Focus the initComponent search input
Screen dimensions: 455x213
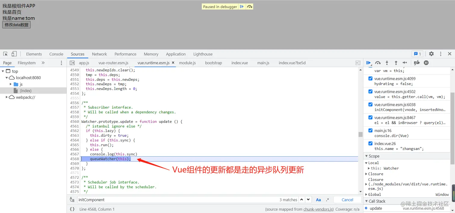tap(178, 200)
